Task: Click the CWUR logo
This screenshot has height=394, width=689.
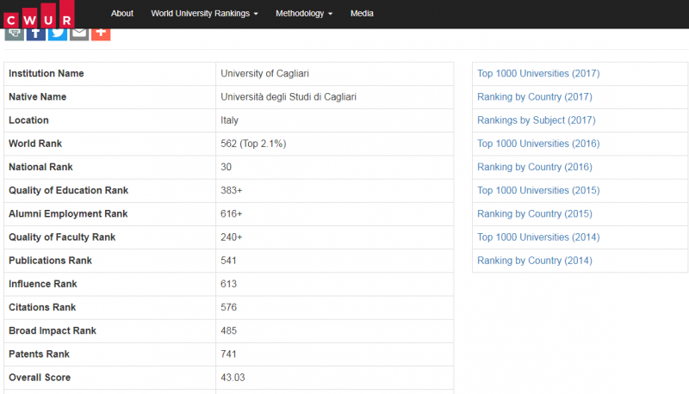Action: click(x=38, y=14)
